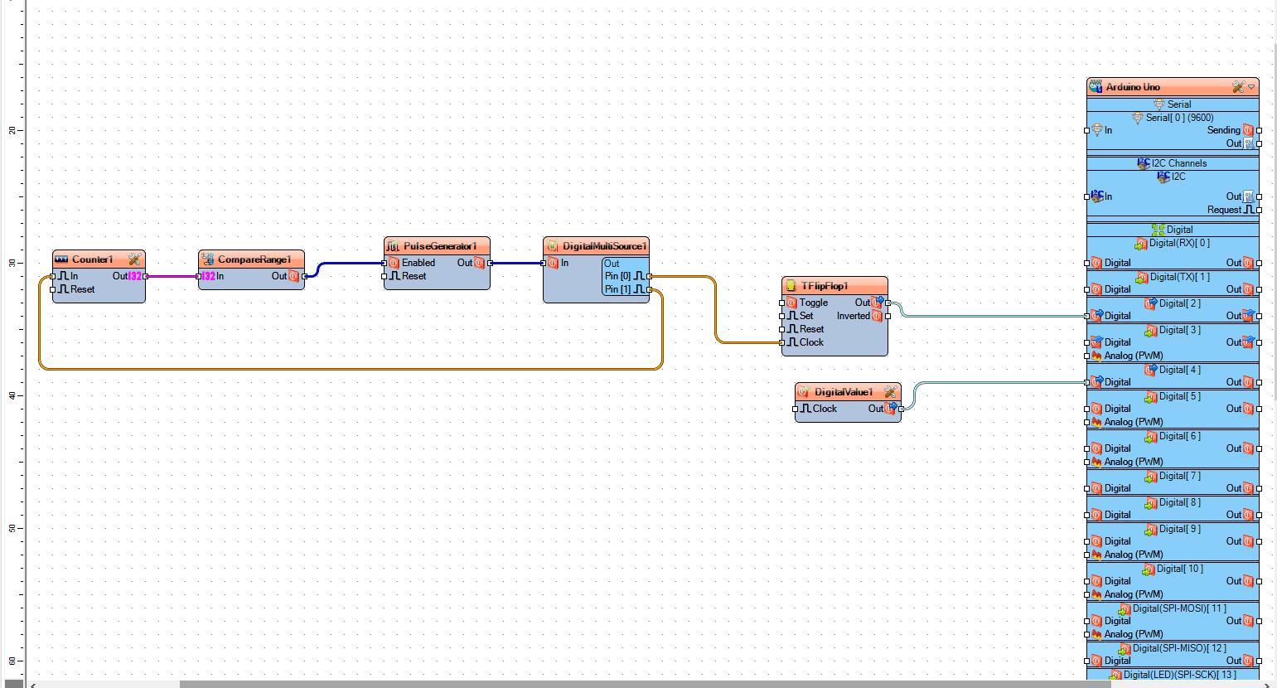Open DigitalValue1 settings wrench icon
The width and height of the screenshot is (1277, 688).
[x=891, y=392]
